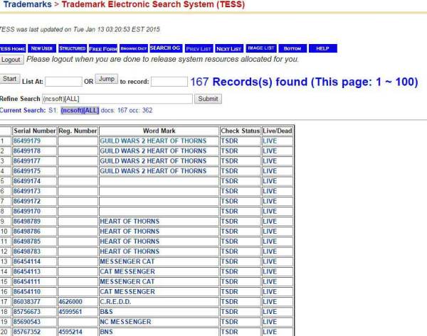
Task: Open the MESSENGER CAT word mark in row 13
Action: pyautogui.click(x=127, y=261)
